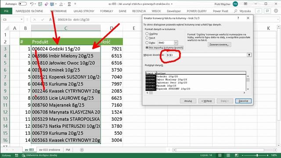Click the Wyszukaj search magnifier icon
281x158 pixels.
[235, 11]
